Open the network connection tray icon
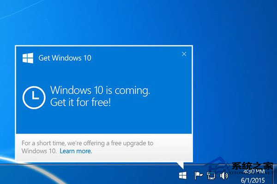 (211, 175)
